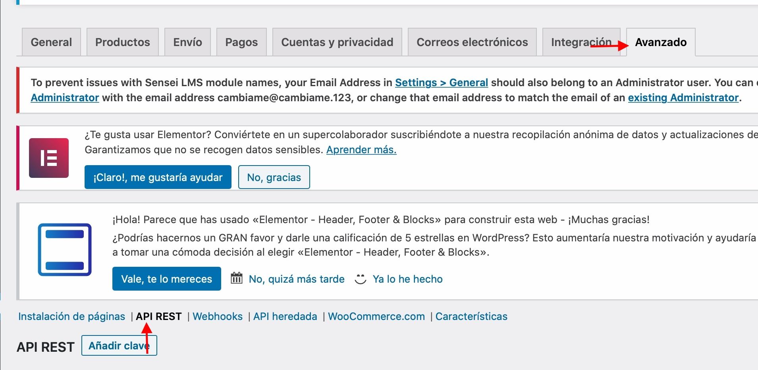758x370 pixels.
Task: Click 'Vale, te lo mereces' button
Action: 167,279
